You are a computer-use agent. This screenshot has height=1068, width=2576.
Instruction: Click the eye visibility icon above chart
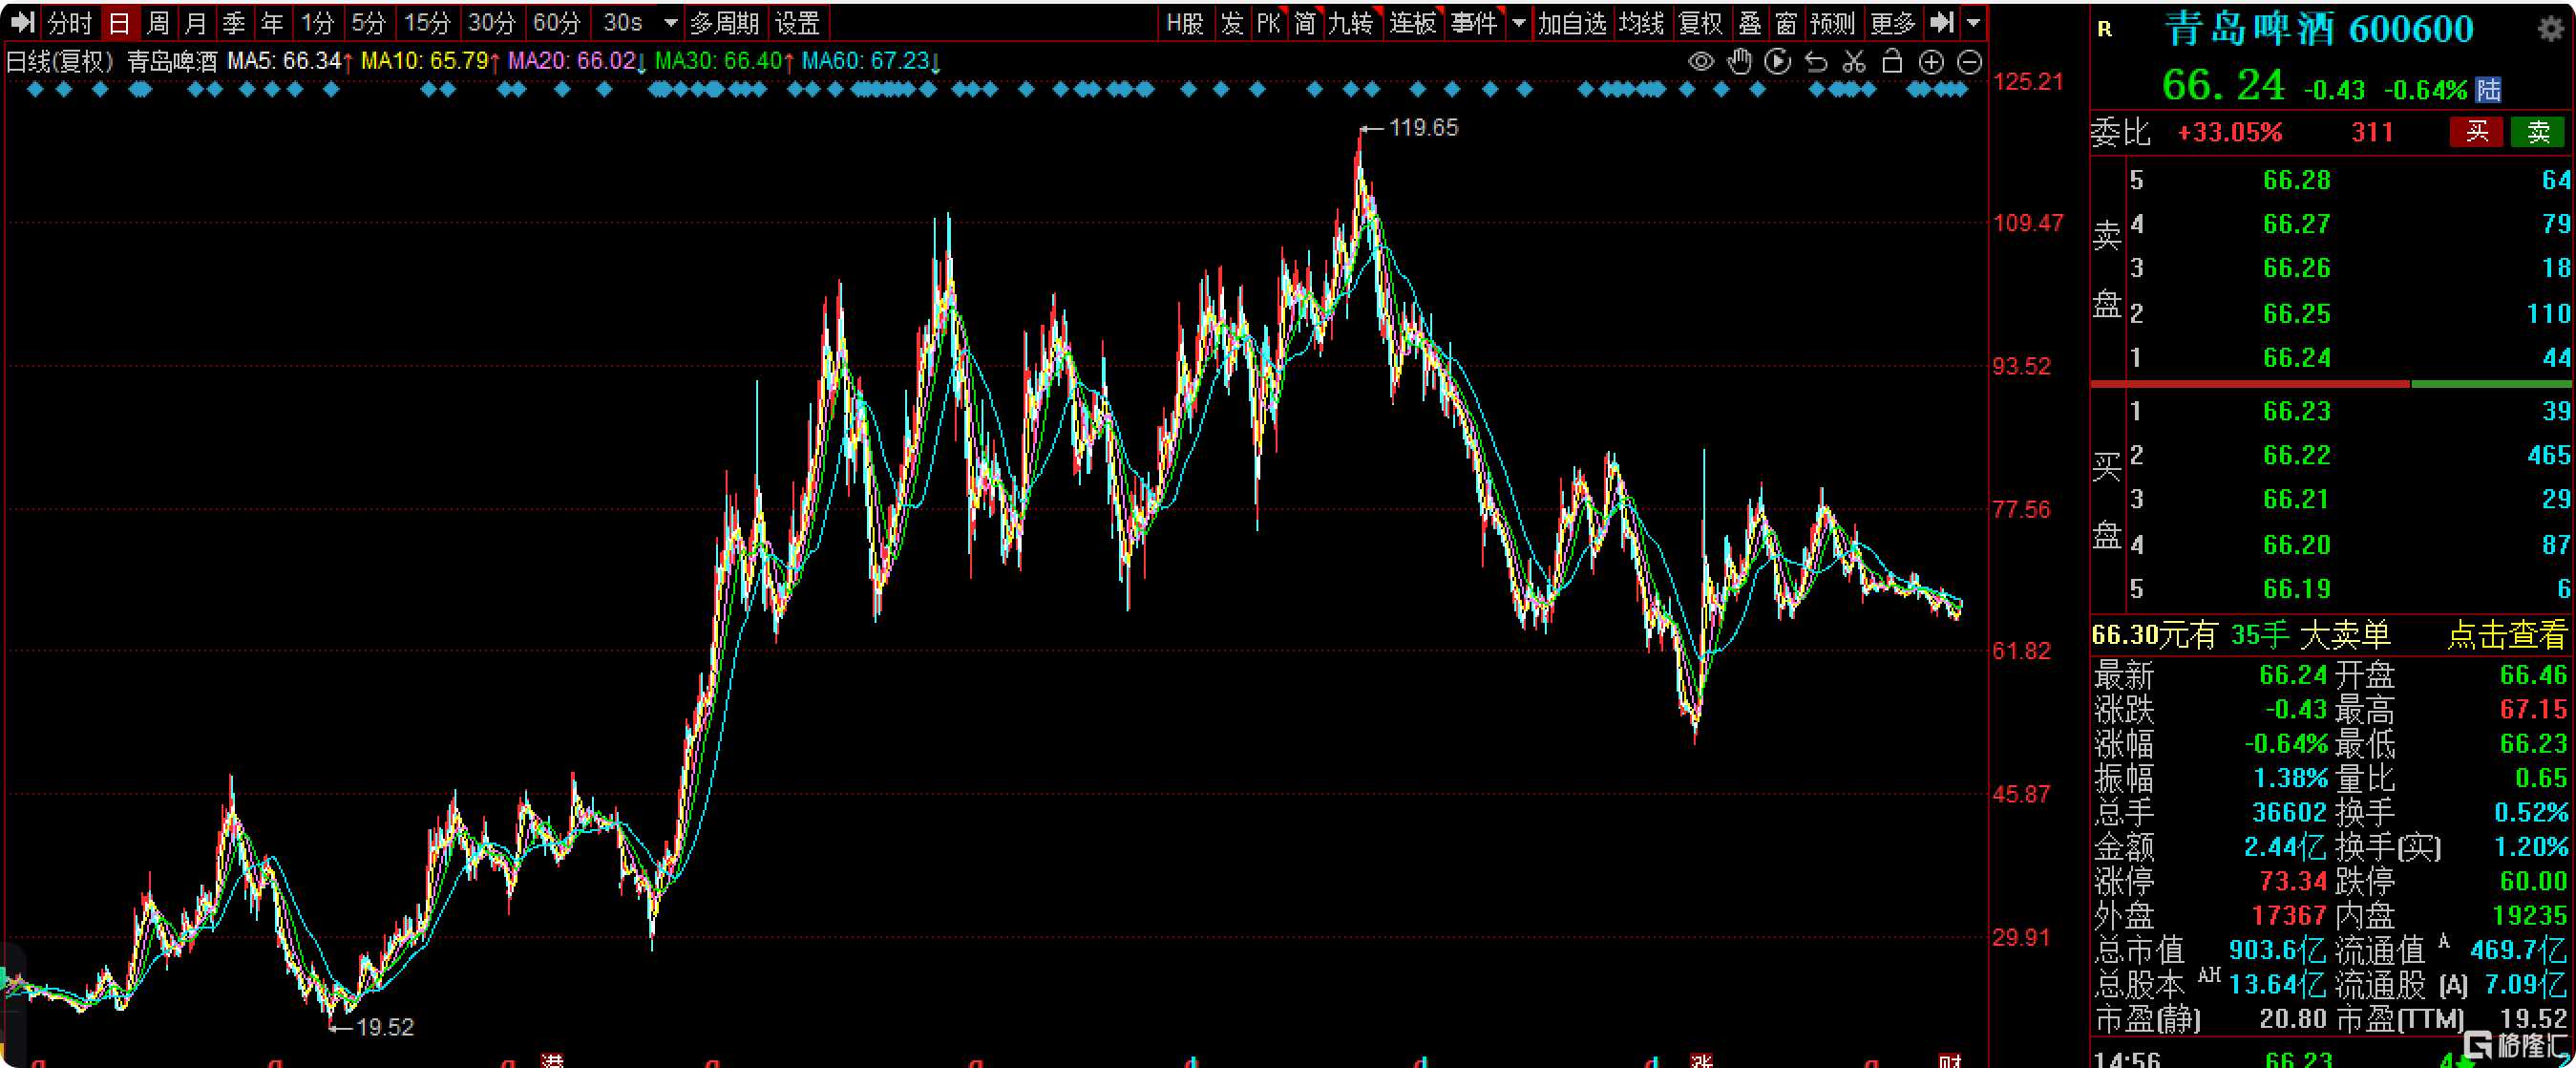click(1700, 62)
